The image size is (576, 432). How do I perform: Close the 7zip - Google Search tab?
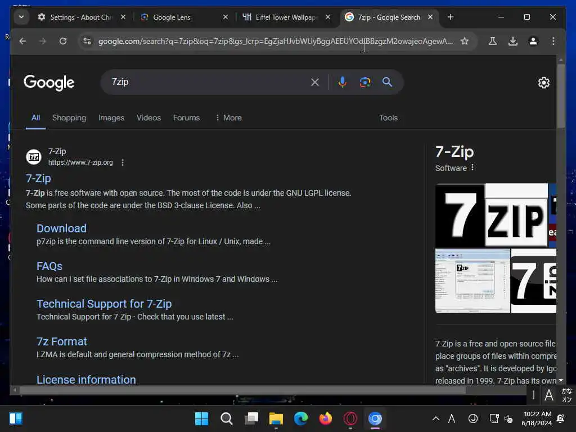430,17
